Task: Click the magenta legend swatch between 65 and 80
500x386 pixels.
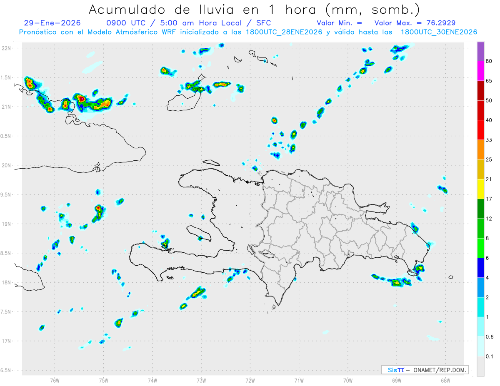Action: (x=480, y=71)
